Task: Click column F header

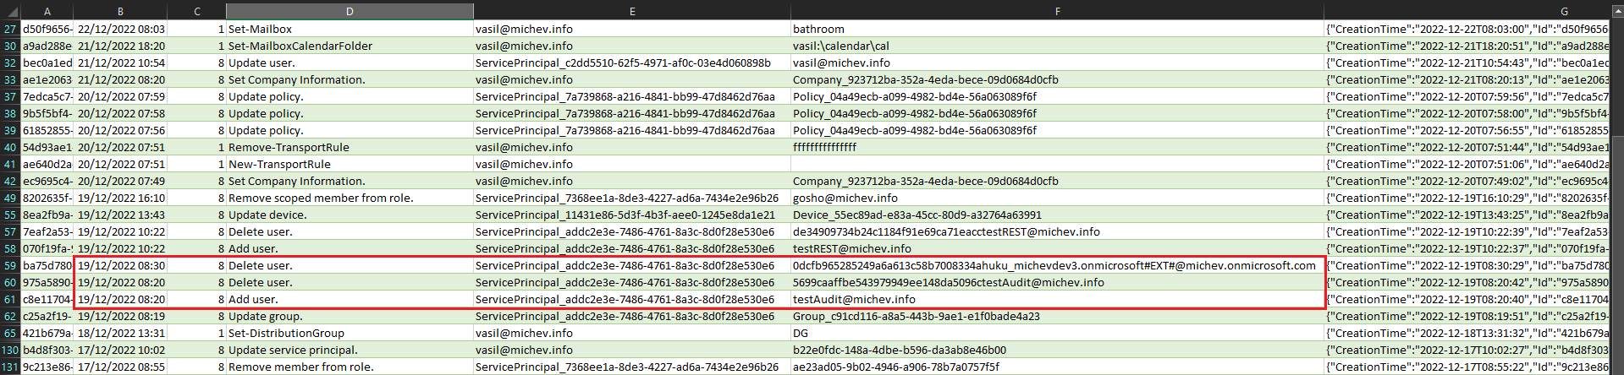Action: coord(1057,11)
